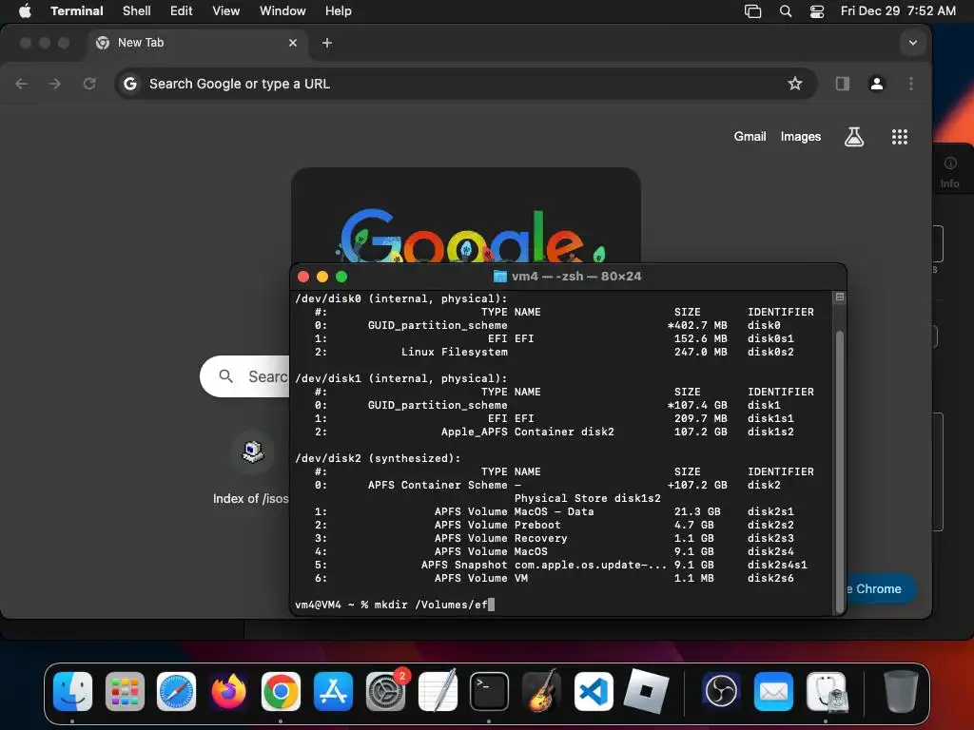Open Trash from the Dock
Screen dimensions: 974x730
tap(901, 691)
